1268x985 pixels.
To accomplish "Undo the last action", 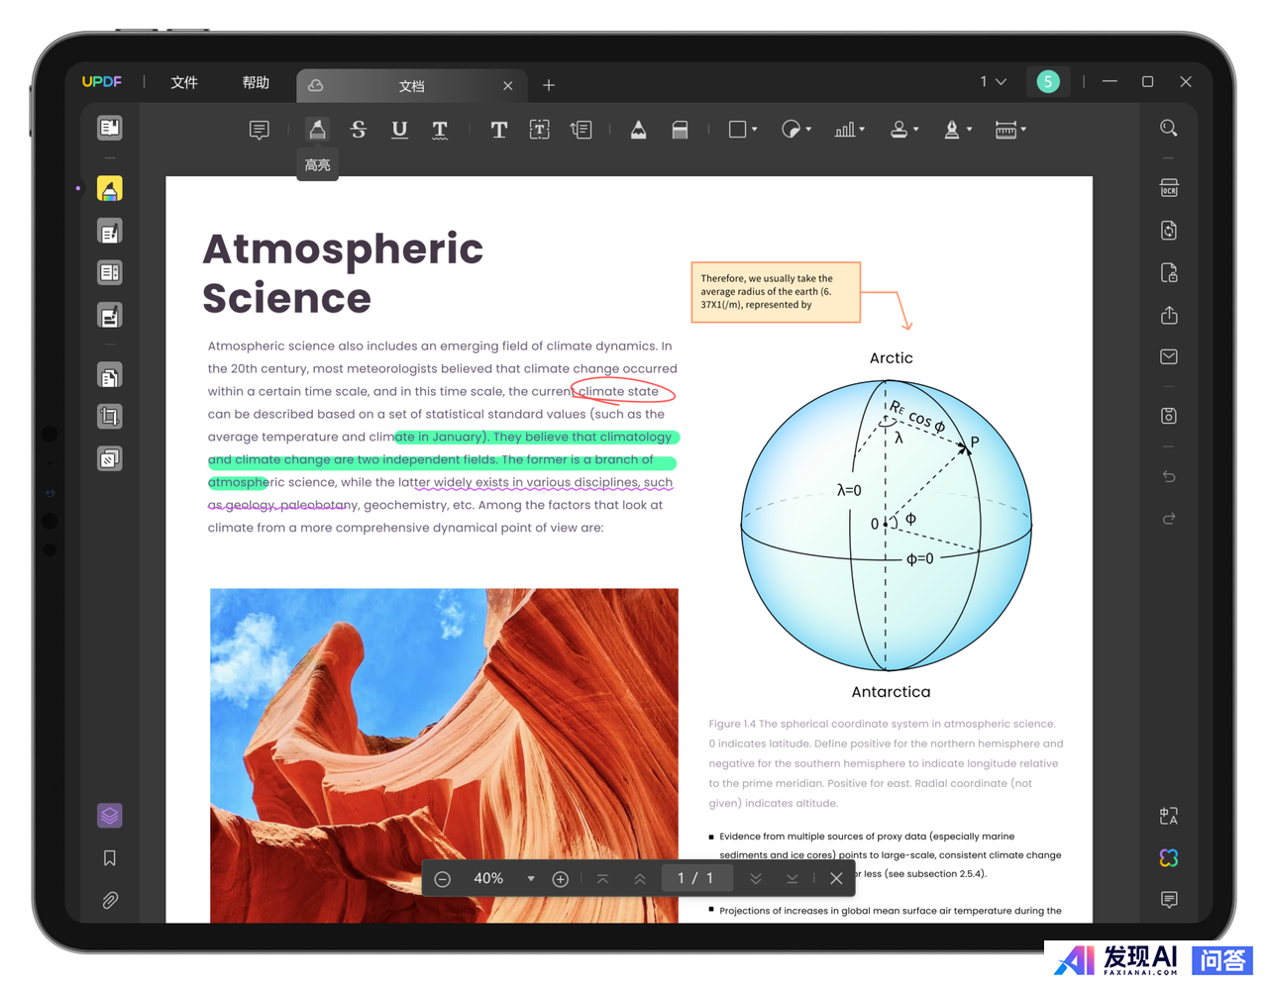I will [x=1169, y=476].
